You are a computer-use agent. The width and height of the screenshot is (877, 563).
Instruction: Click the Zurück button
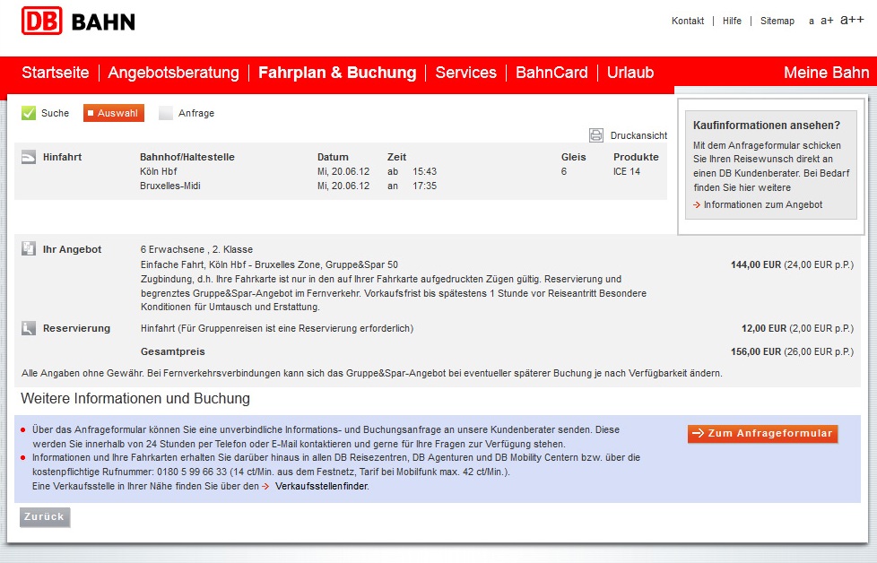coord(45,516)
